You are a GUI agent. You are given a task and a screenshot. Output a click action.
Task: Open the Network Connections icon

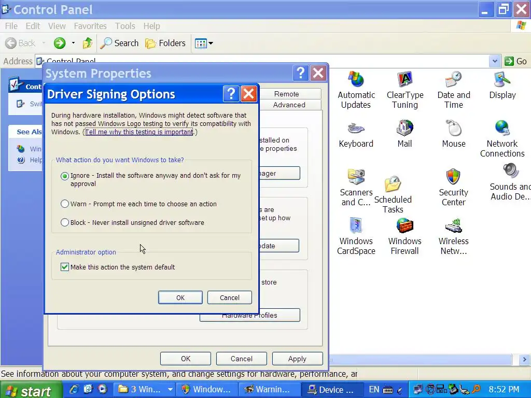pos(502,139)
